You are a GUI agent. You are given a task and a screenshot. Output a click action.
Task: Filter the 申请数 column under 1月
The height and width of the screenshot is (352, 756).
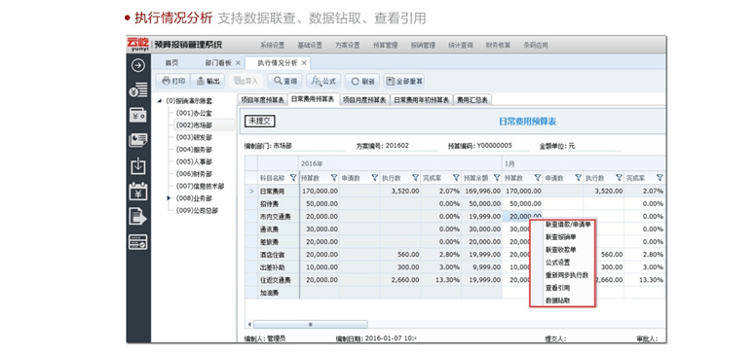tap(578, 178)
